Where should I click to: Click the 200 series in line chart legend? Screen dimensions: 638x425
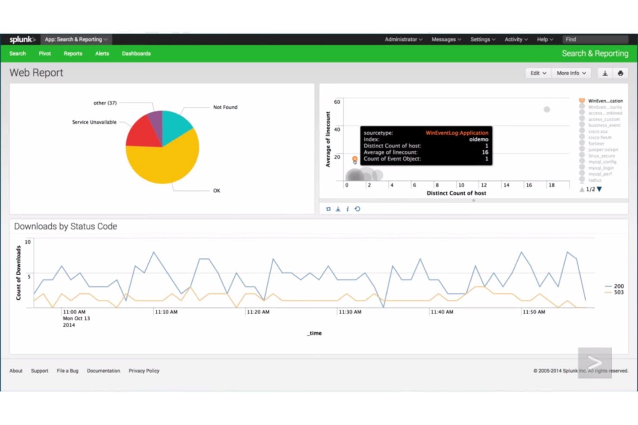pyautogui.click(x=614, y=286)
